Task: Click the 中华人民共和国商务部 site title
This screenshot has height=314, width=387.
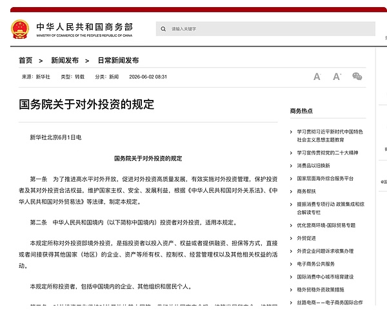Action: coord(84,27)
